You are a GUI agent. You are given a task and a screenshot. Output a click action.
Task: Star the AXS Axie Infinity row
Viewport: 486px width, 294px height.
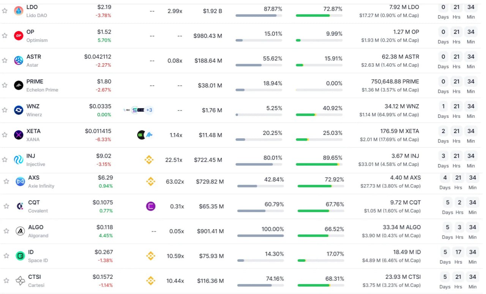(x=6, y=181)
